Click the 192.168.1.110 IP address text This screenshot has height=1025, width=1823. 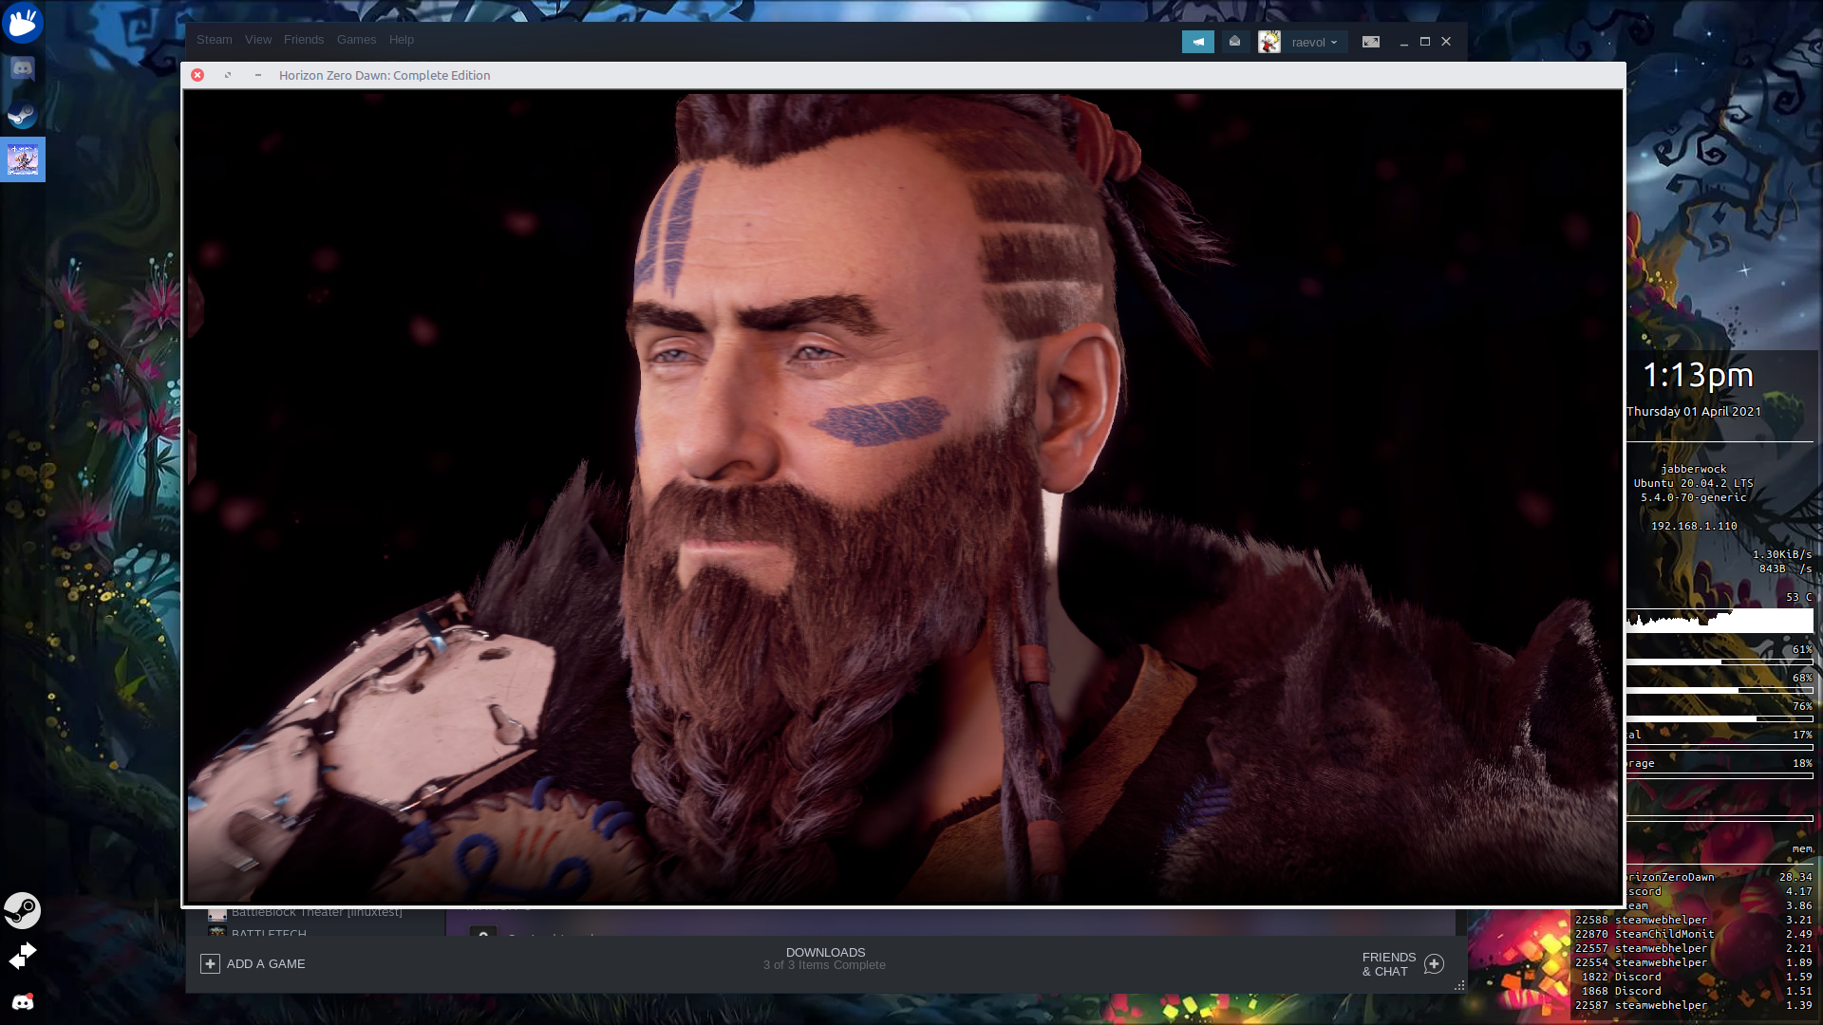click(1693, 526)
